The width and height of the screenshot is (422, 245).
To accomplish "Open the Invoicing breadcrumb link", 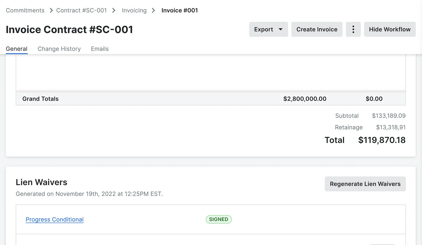I will click(134, 10).
